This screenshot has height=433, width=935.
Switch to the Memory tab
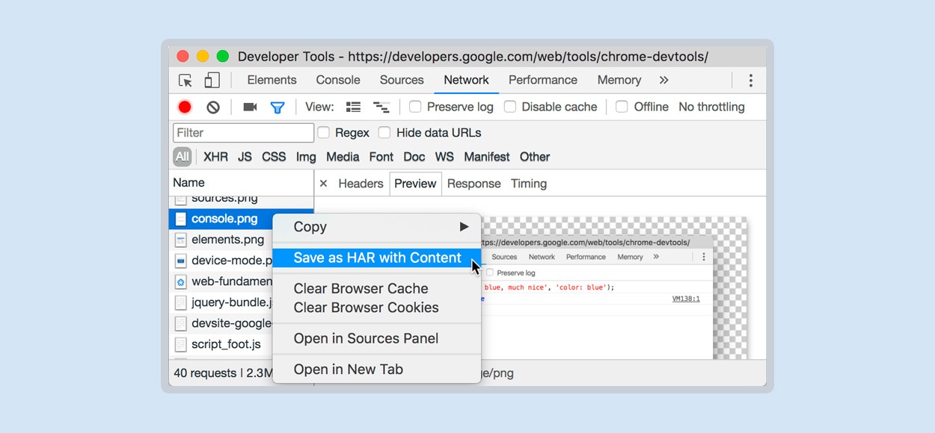[619, 80]
